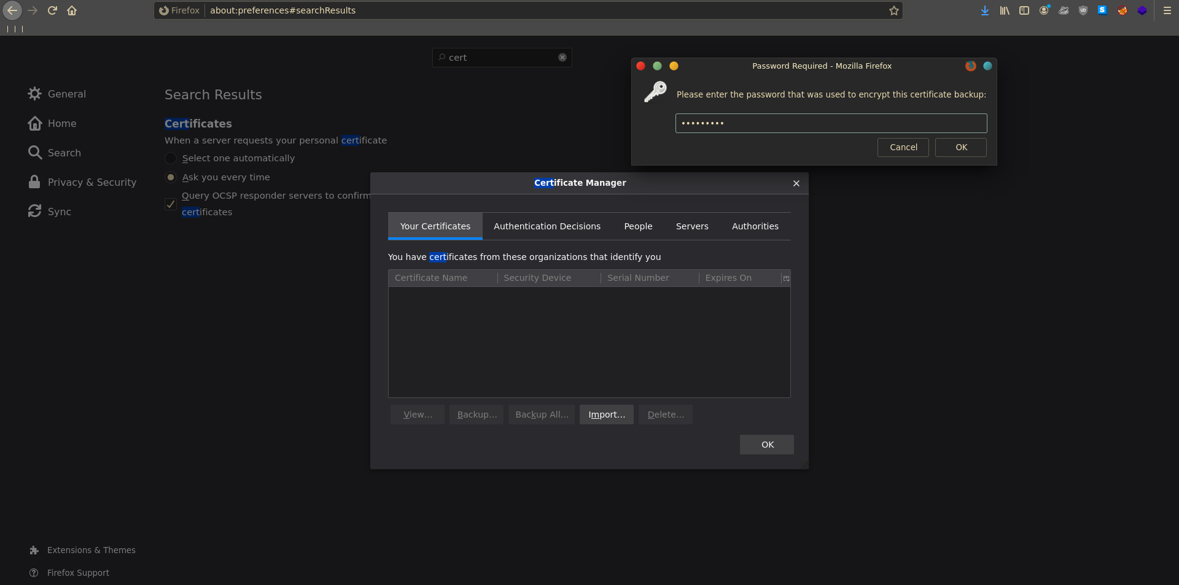
Task: Clear the cert search with X icon
Action: point(562,58)
